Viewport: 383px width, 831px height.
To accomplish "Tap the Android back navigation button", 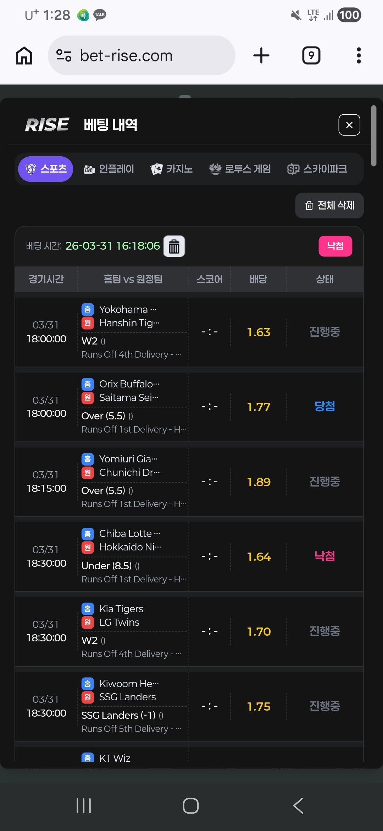I will pos(298,805).
